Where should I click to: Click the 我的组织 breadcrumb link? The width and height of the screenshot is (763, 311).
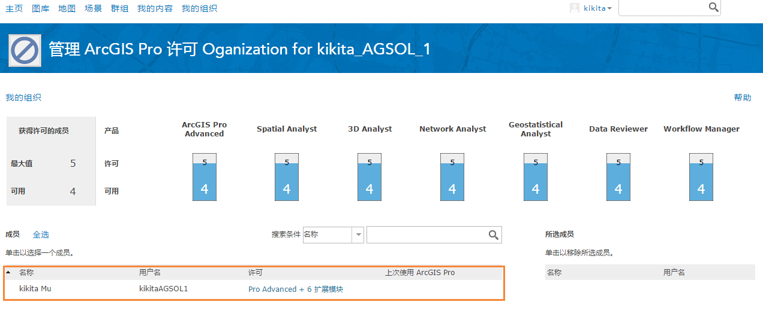23,97
